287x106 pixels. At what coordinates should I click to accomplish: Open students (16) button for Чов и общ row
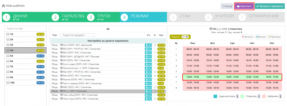148,95
